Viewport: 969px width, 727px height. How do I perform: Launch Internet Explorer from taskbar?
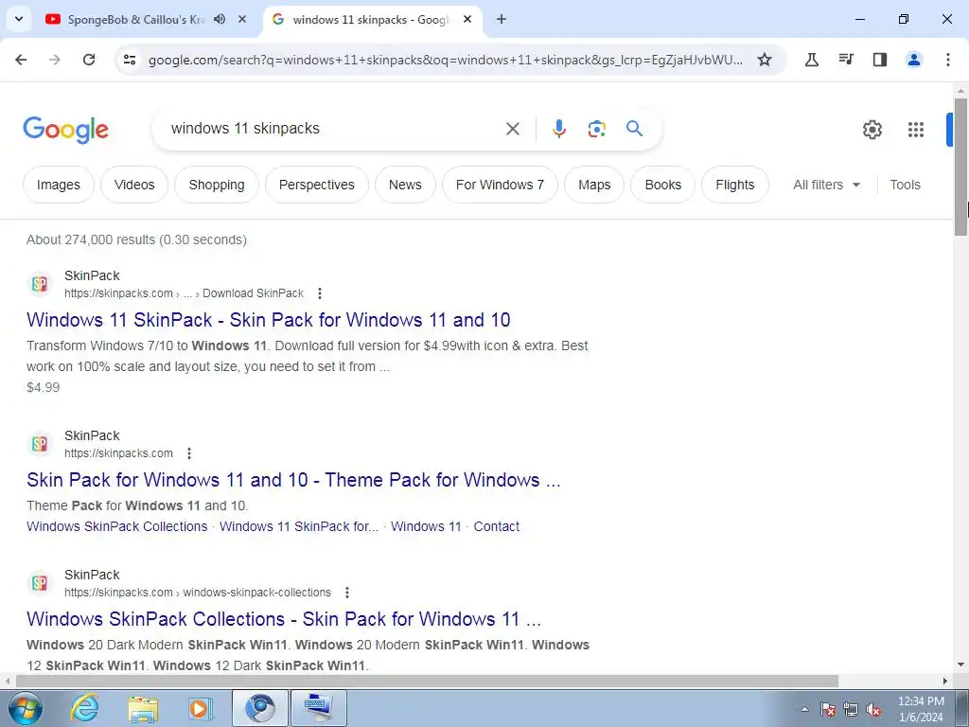[84, 708]
